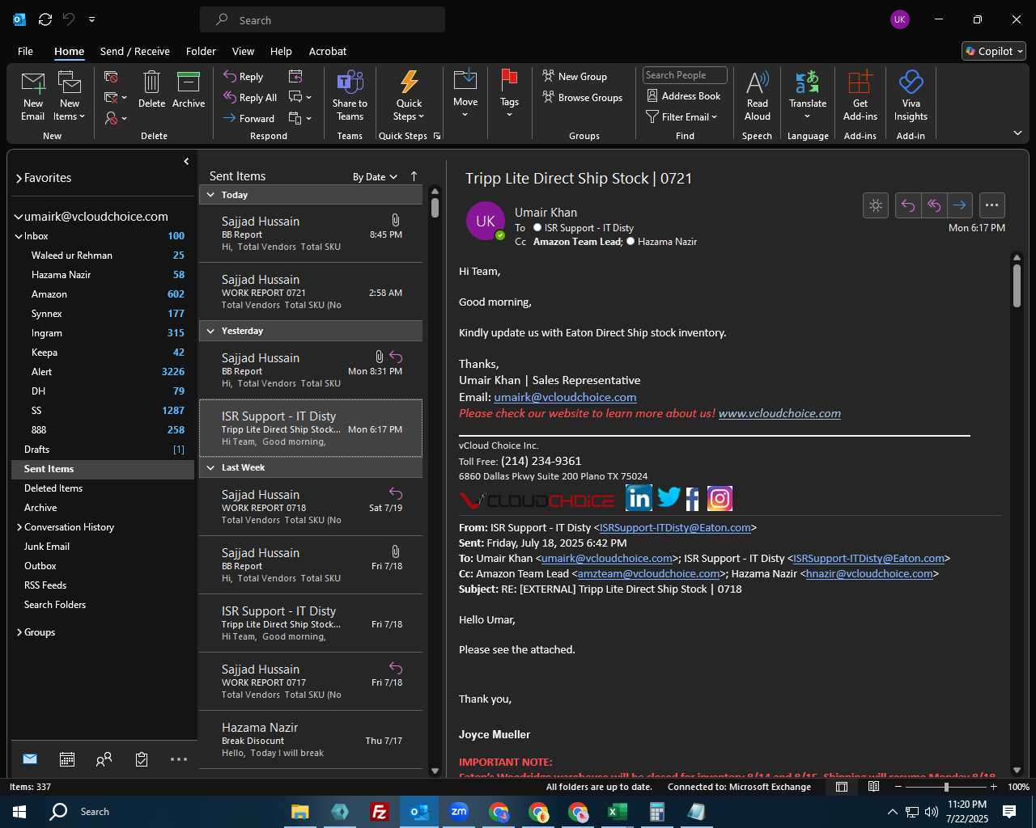Select the Sent Items folder
This screenshot has height=828, width=1036.
pos(103,469)
